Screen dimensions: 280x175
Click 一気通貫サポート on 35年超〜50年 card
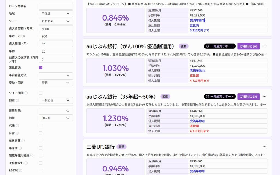pyautogui.click(x=220, y=97)
